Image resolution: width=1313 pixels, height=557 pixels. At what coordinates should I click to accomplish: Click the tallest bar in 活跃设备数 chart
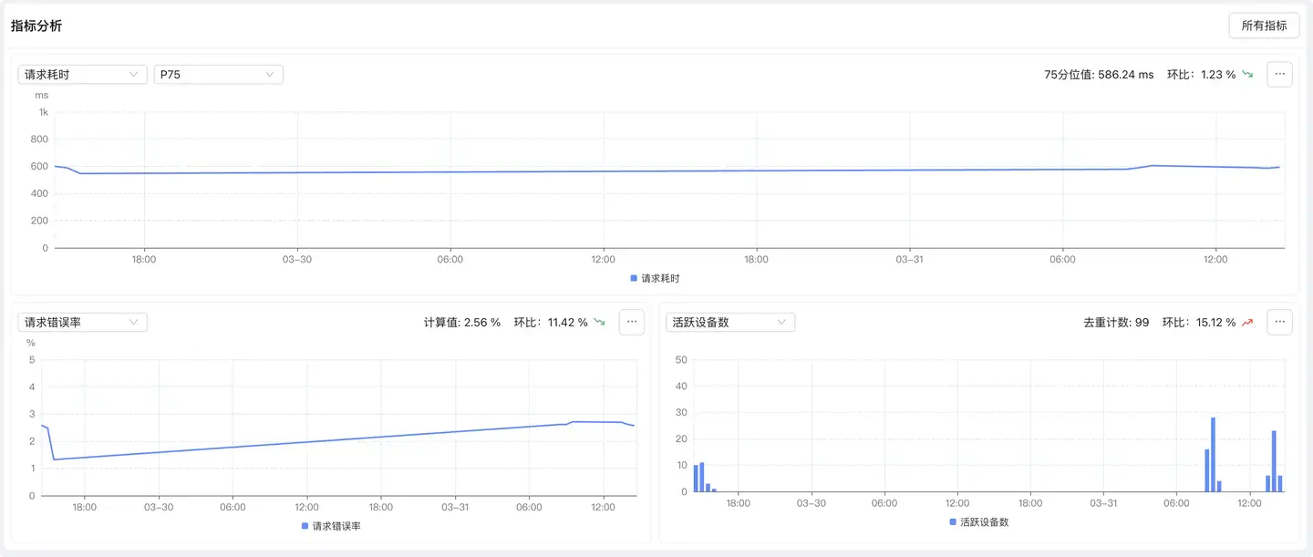pyautogui.click(x=1213, y=455)
